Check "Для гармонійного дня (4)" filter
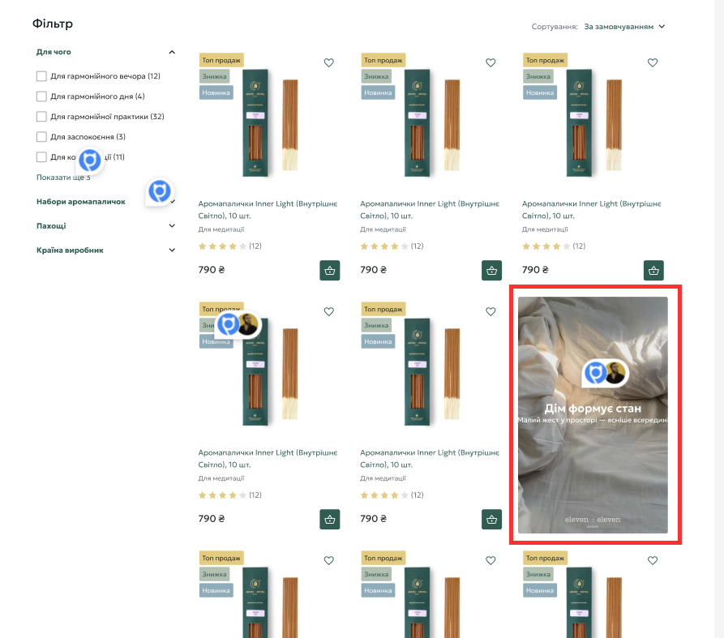Screen dimensions: 724x638 [x=41, y=96]
